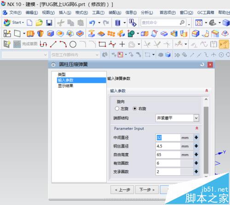
Task: Click the 下一步 next button
Action: 147,190
